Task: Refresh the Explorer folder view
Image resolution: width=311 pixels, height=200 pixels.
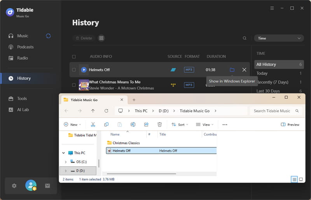Action: [106, 111]
